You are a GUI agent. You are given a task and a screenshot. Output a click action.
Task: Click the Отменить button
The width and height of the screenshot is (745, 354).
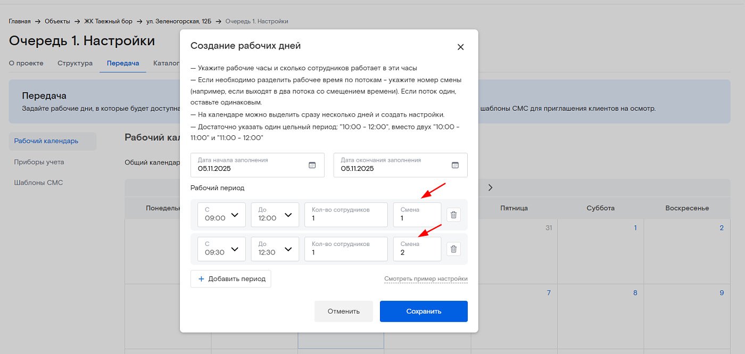tap(343, 311)
